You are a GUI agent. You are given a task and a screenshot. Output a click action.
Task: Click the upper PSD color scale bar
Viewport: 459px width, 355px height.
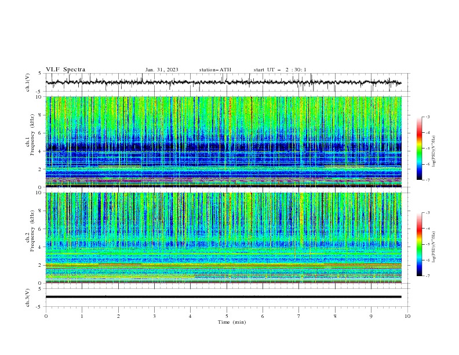[420, 148]
